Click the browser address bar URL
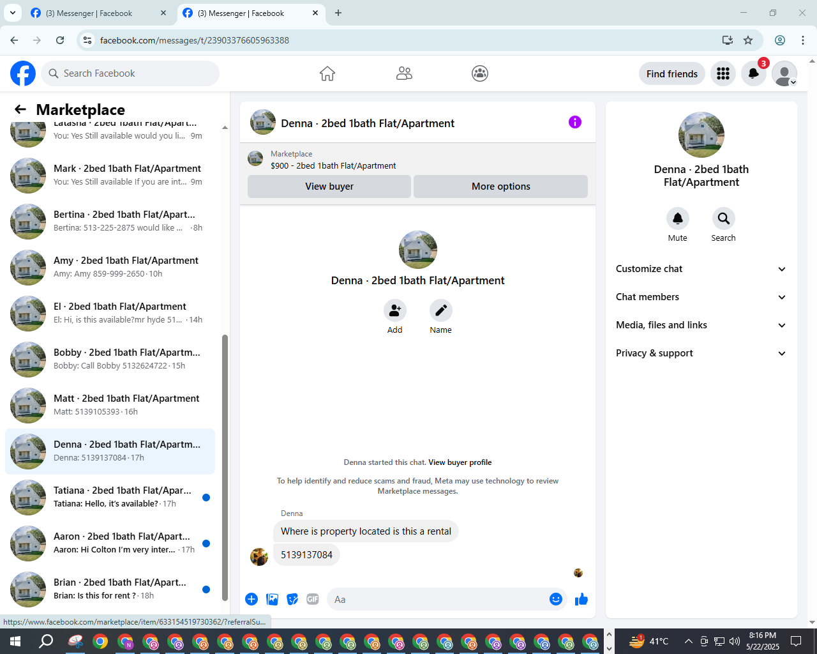This screenshot has width=817, height=654. (x=195, y=40)
